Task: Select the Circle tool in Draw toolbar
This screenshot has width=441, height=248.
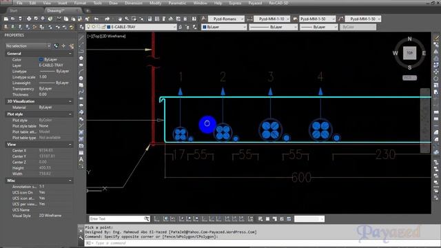Action: tap(81, 79)
